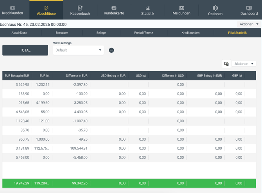262x193 pixels.
Task: Open the Belege tab
Action: [101, 33]
